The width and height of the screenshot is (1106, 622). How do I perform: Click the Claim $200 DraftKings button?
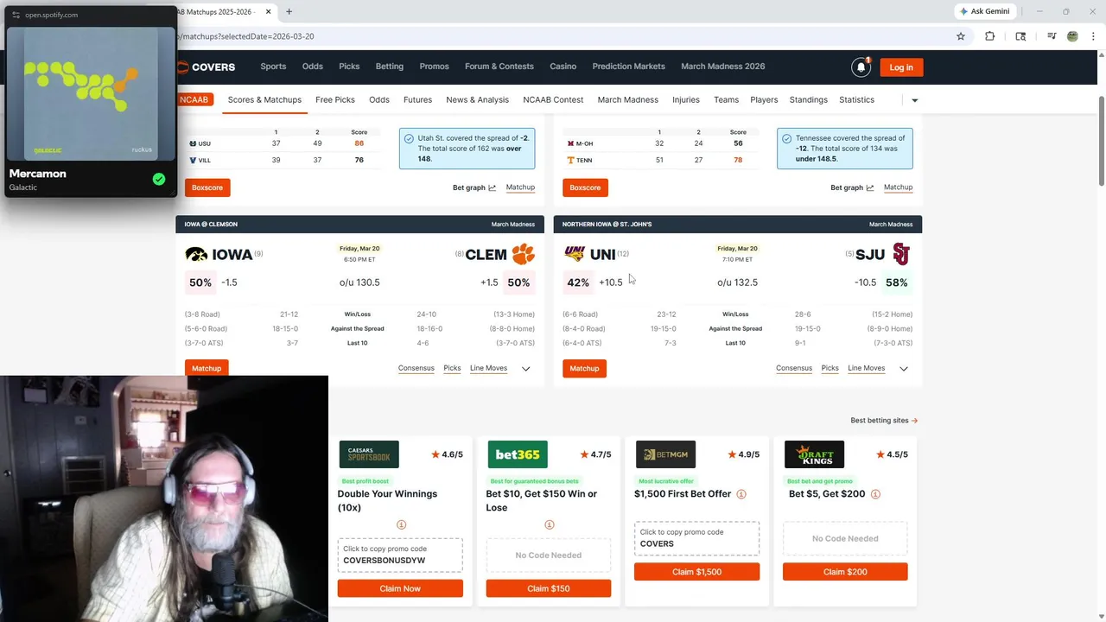pos(845,572)
